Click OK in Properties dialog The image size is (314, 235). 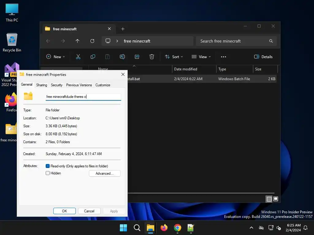pos(64,211)
